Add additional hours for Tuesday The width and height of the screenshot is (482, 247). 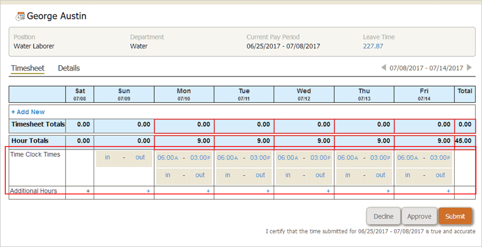coord(268,191)
